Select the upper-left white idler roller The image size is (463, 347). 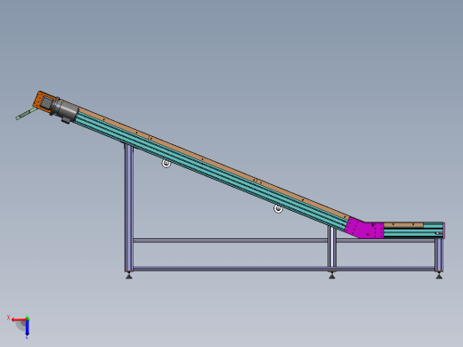[167, 163]
